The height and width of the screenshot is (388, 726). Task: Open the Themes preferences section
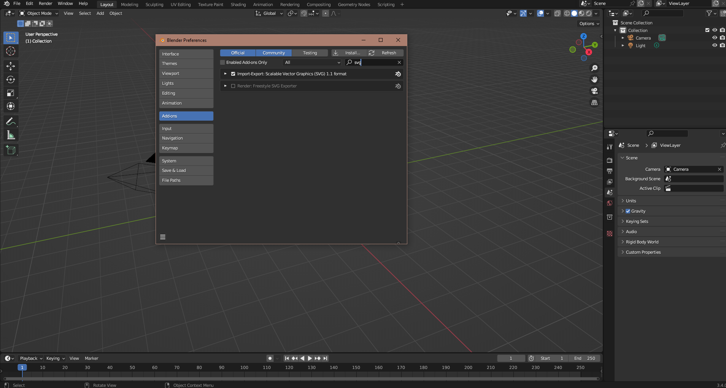(186, 64)
